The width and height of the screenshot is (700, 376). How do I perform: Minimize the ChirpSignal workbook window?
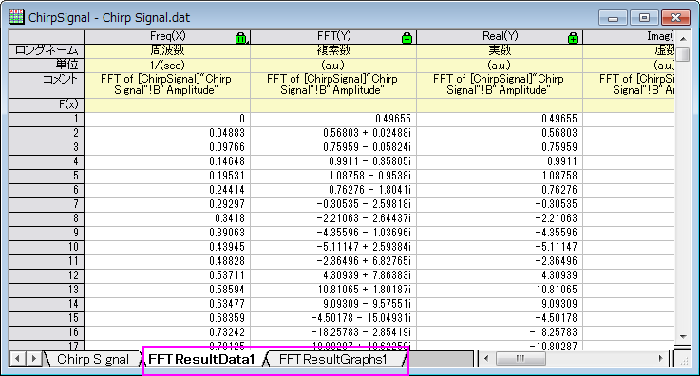pyautogui.click(x=613, y=18)
